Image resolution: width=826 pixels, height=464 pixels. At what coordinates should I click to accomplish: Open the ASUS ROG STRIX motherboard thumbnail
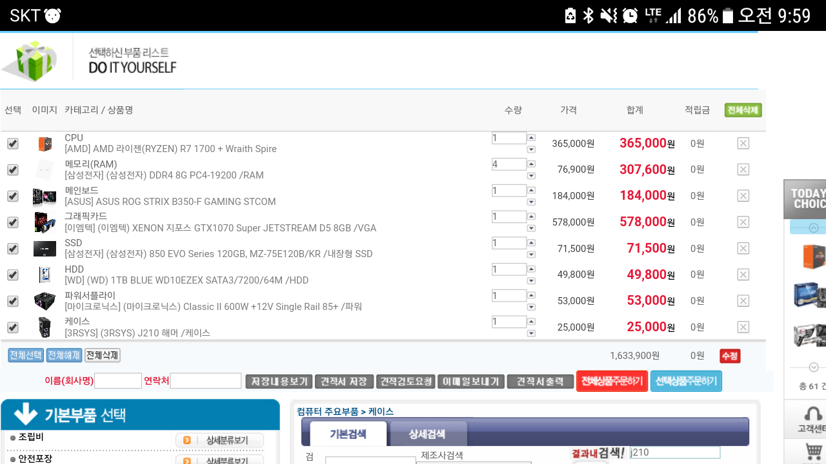(45, 197)
